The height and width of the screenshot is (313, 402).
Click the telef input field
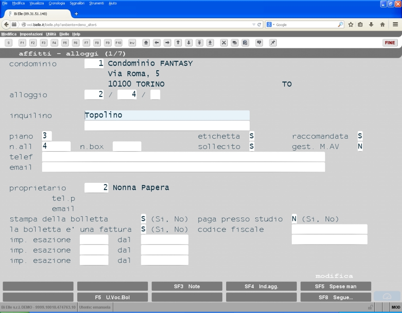click(184, 157)
